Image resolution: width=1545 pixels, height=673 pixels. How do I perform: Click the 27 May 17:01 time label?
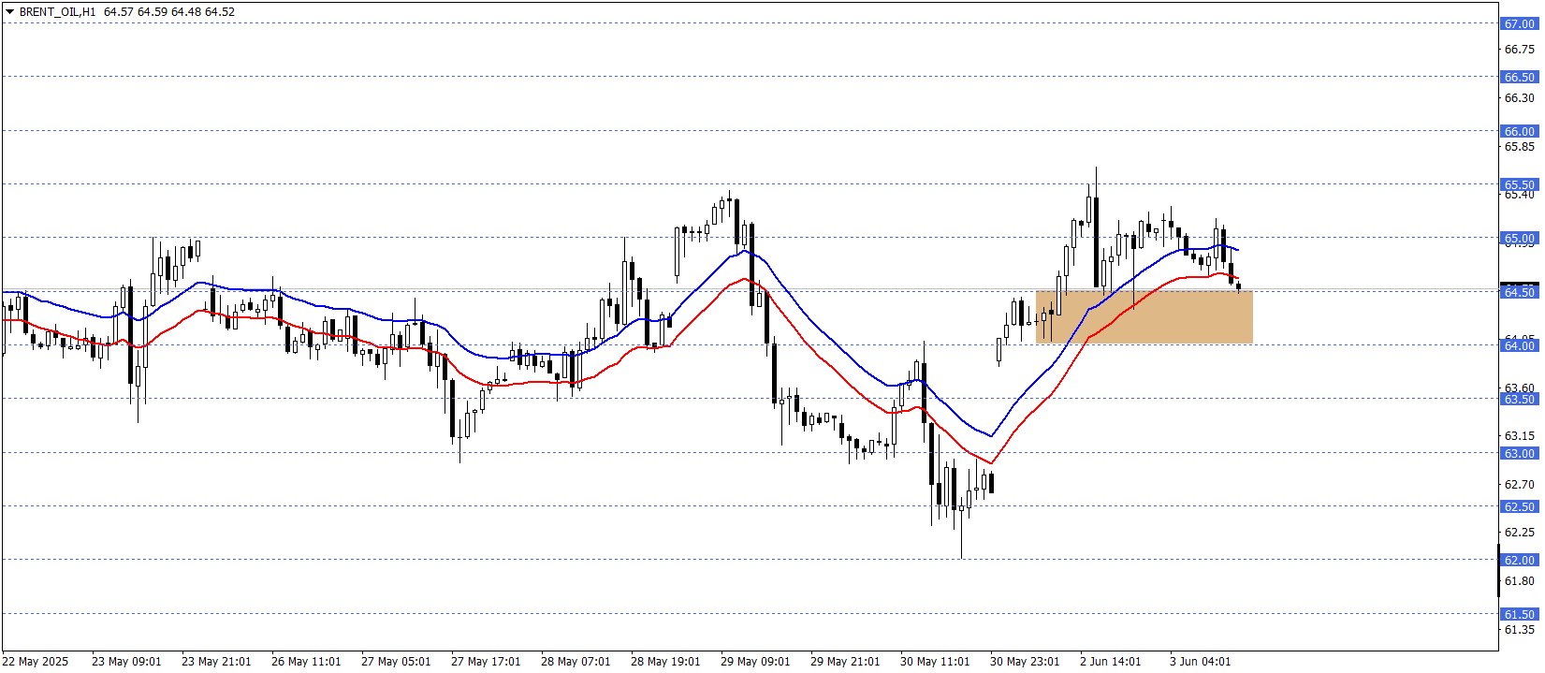pyautogui.click(x=486, y=662)
